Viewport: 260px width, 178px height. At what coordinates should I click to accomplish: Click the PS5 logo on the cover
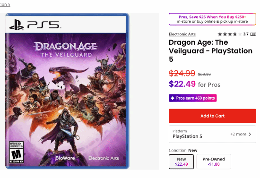(35, 25)
